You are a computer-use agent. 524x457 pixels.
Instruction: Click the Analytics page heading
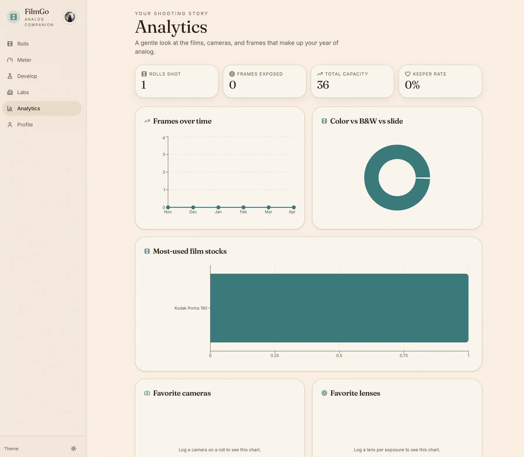(x=171, y=27)
